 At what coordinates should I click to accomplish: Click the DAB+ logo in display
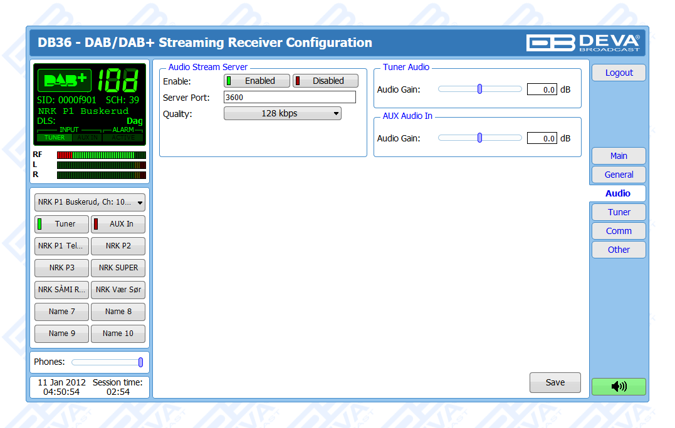(x=65, y=80)
